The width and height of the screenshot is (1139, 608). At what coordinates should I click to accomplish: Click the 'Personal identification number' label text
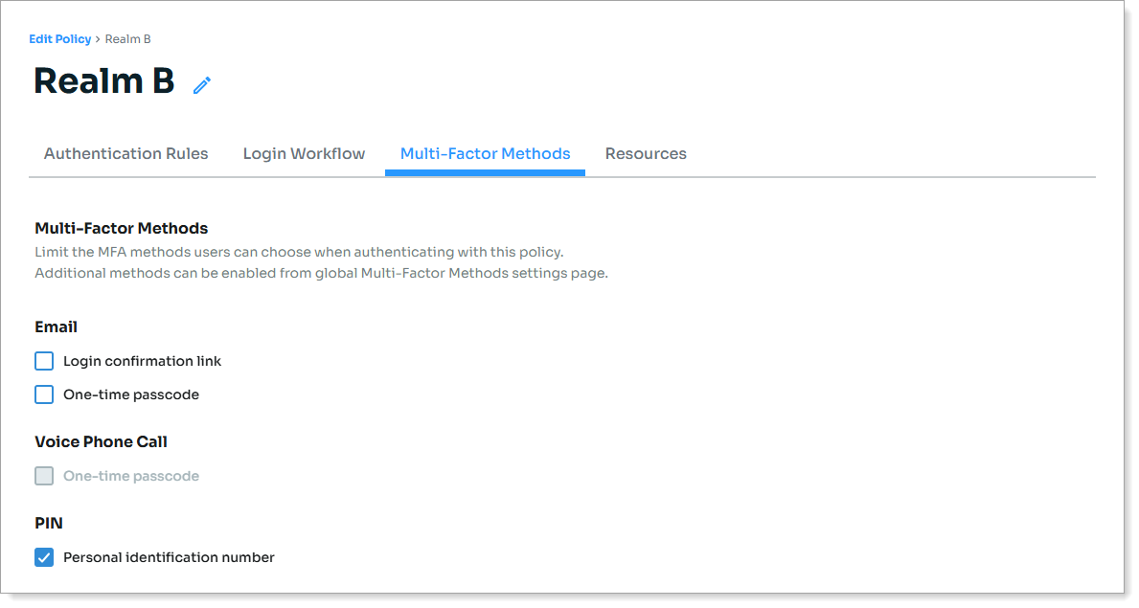[x=169, y=557]
